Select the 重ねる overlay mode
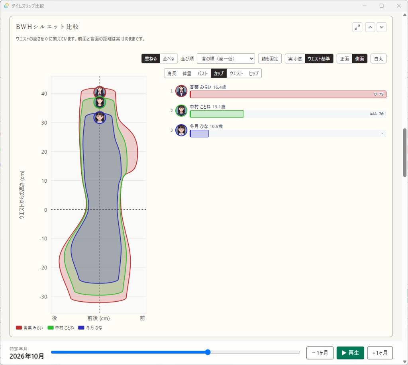The width and height of the screenshot is (408, 365). (151, 59)
